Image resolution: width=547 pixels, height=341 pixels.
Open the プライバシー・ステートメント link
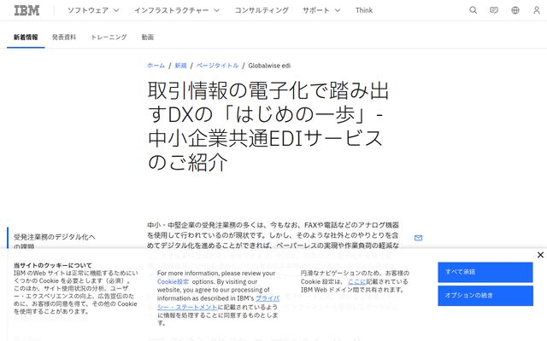pyautogui.click(x=218, y=303)
